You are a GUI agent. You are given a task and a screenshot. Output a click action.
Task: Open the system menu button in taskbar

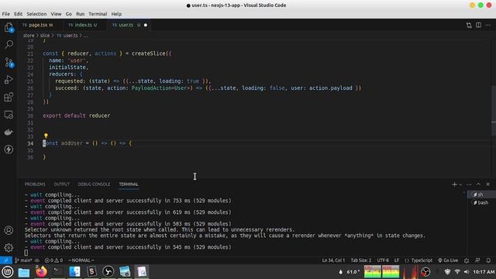(7, 272)
